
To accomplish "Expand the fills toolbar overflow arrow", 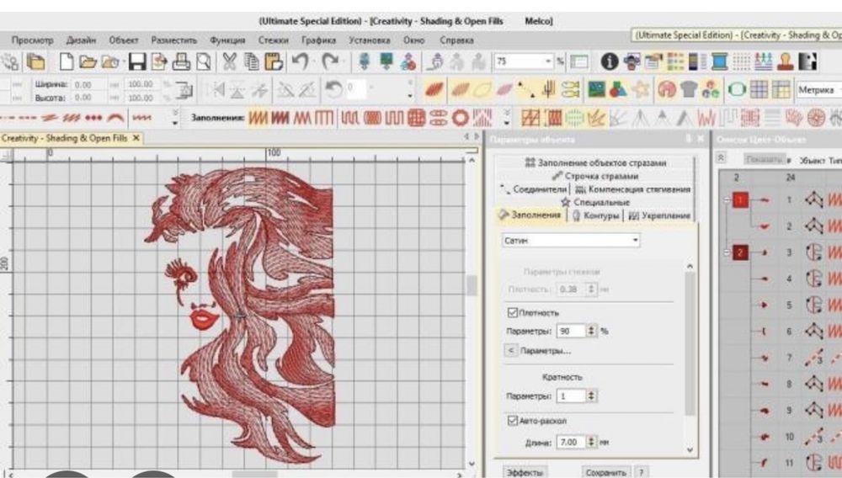I will (x=506, y=117).
